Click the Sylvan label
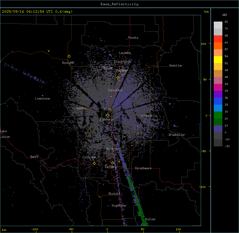 [108, 68]
